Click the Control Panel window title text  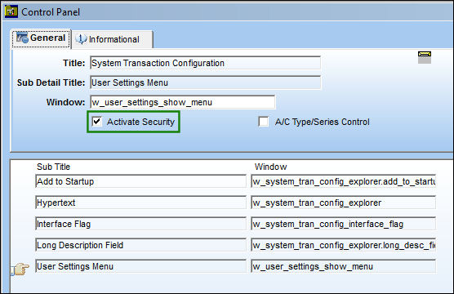coord(51,12)
